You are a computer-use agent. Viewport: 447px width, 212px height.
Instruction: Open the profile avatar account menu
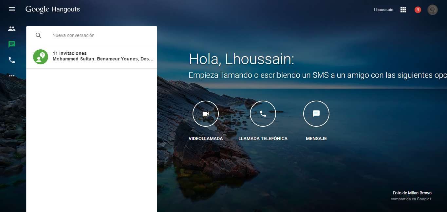(x=433, y=10)
